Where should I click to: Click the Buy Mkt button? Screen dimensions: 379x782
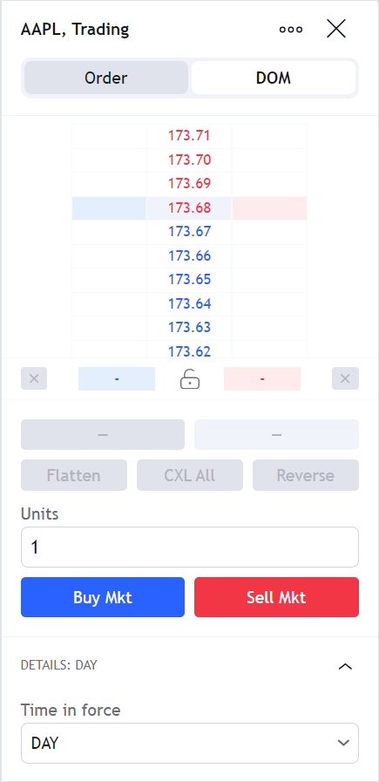click(103, 597)
